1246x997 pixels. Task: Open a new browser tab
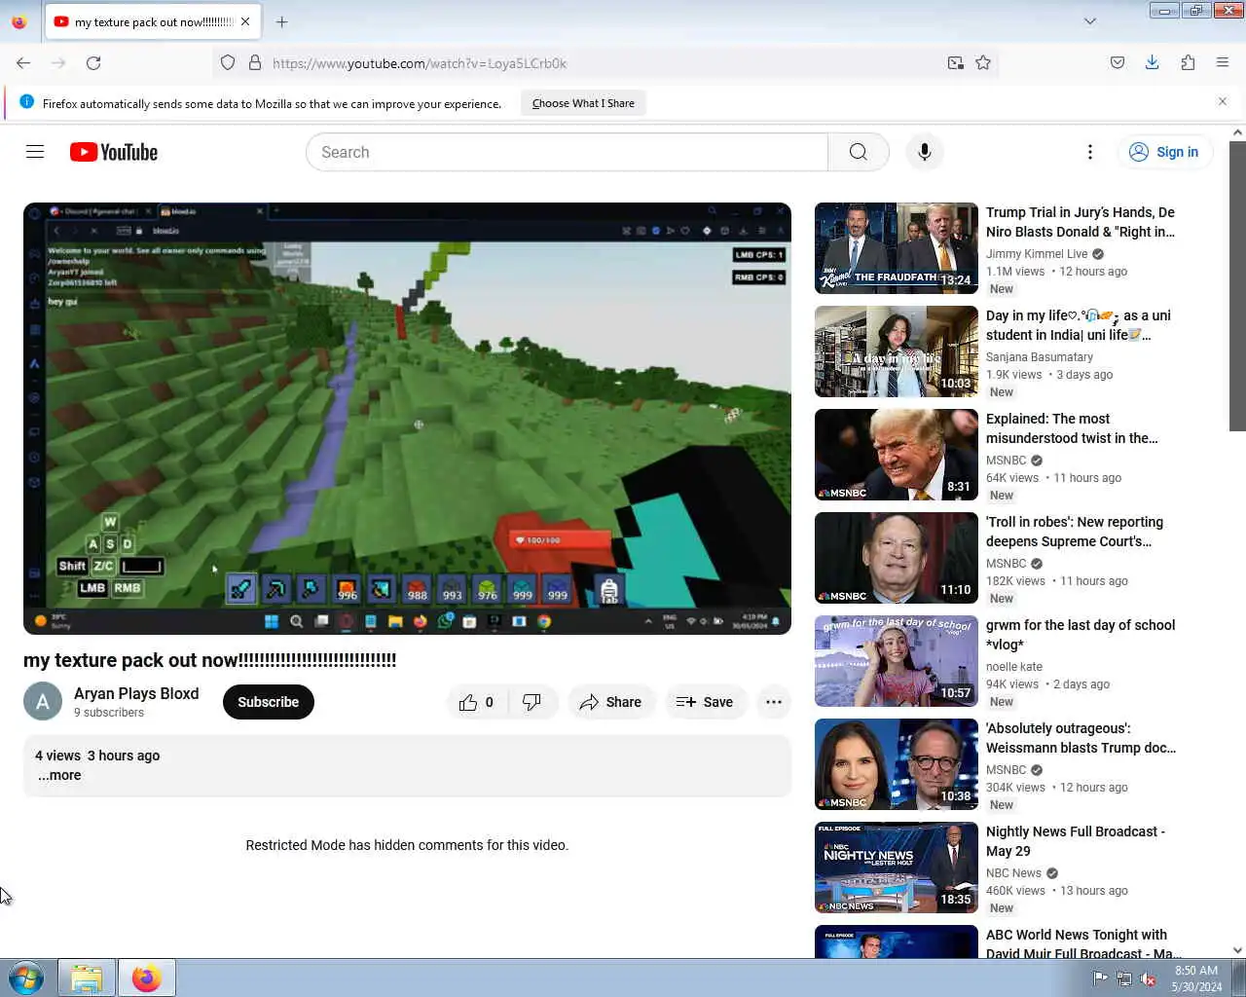(x=282, y=21)
